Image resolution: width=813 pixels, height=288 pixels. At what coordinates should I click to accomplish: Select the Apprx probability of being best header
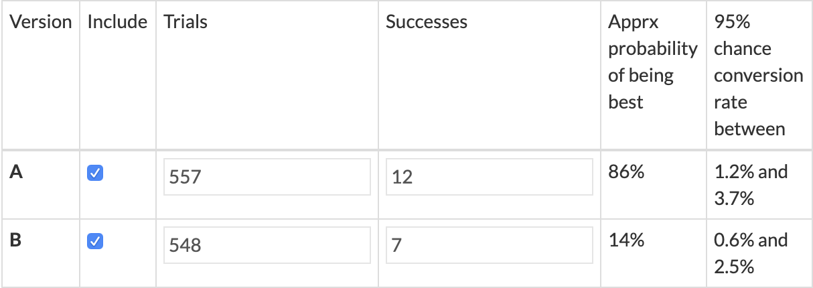point(653,62)
